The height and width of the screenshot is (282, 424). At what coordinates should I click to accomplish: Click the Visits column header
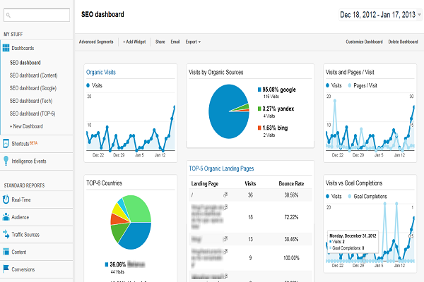250,183
